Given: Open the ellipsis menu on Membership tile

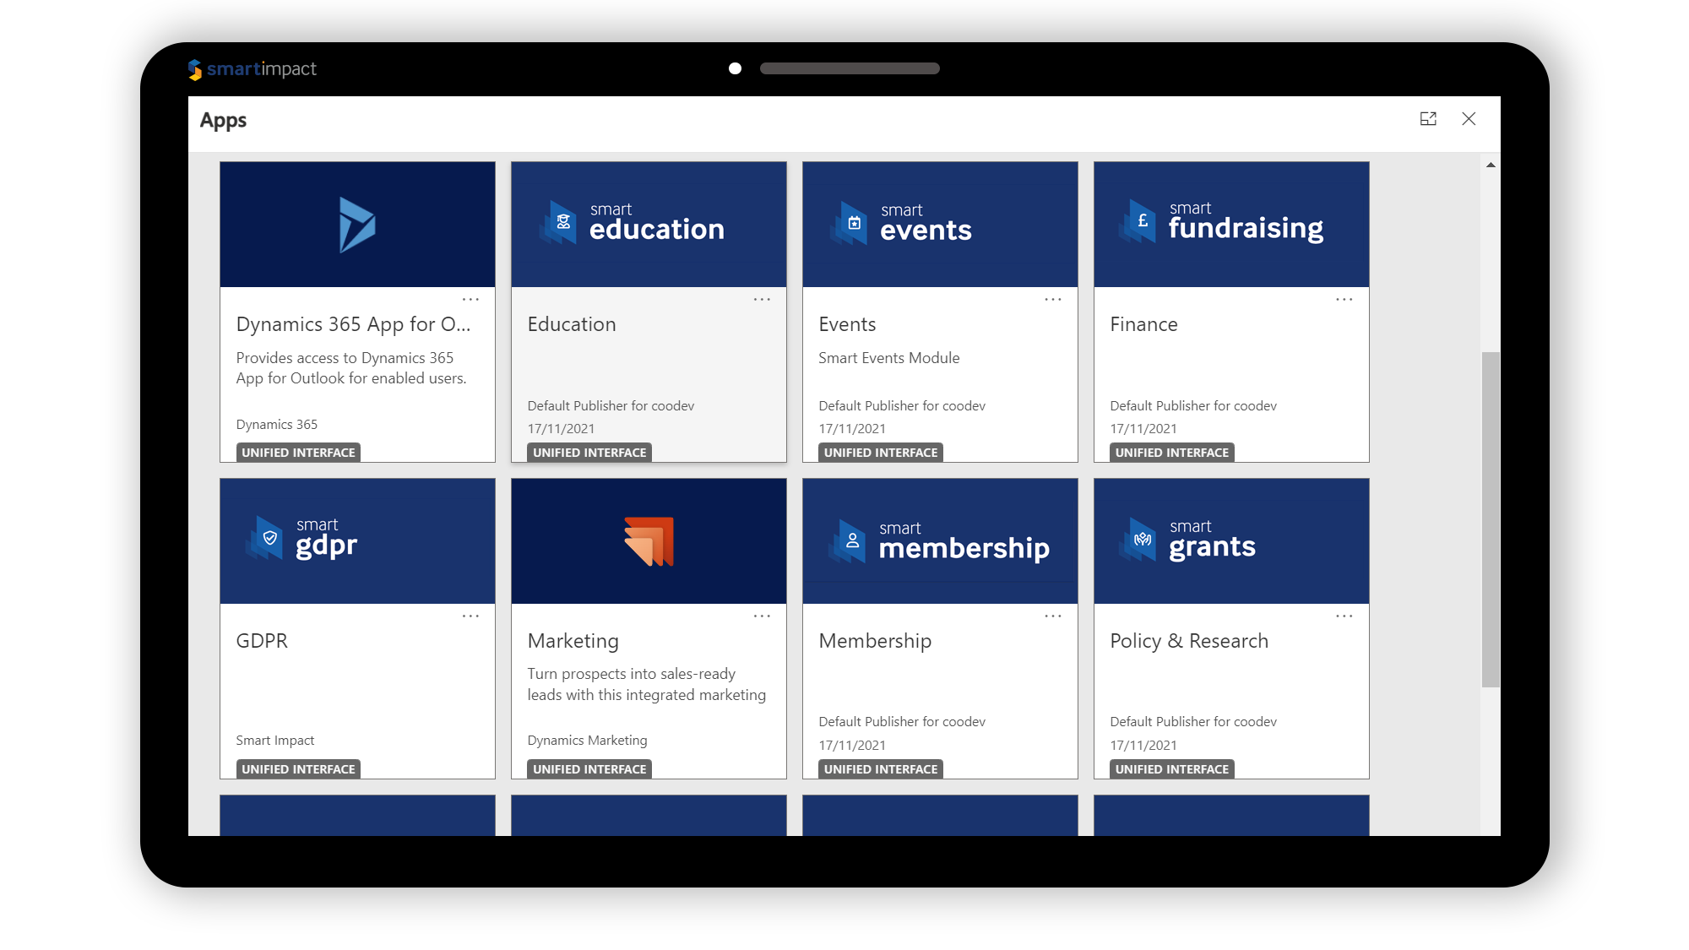Looking at the screenshot, I should [x=1053, y=616].
